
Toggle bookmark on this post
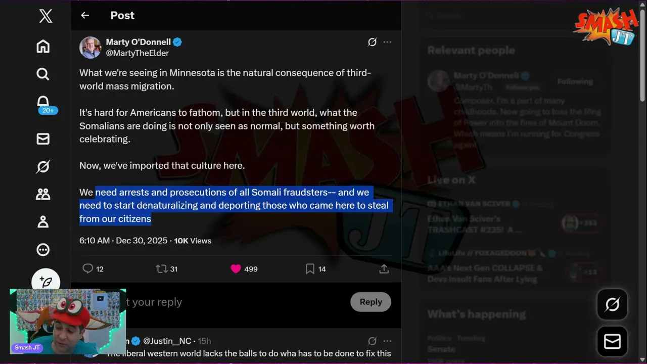tap(310, 269)
